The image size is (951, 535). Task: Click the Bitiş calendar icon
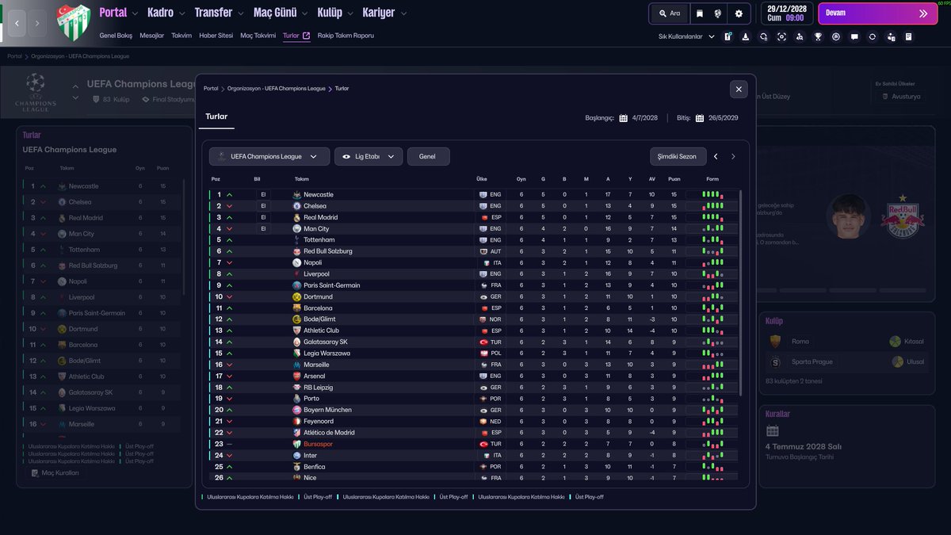[x=700, y=118]
